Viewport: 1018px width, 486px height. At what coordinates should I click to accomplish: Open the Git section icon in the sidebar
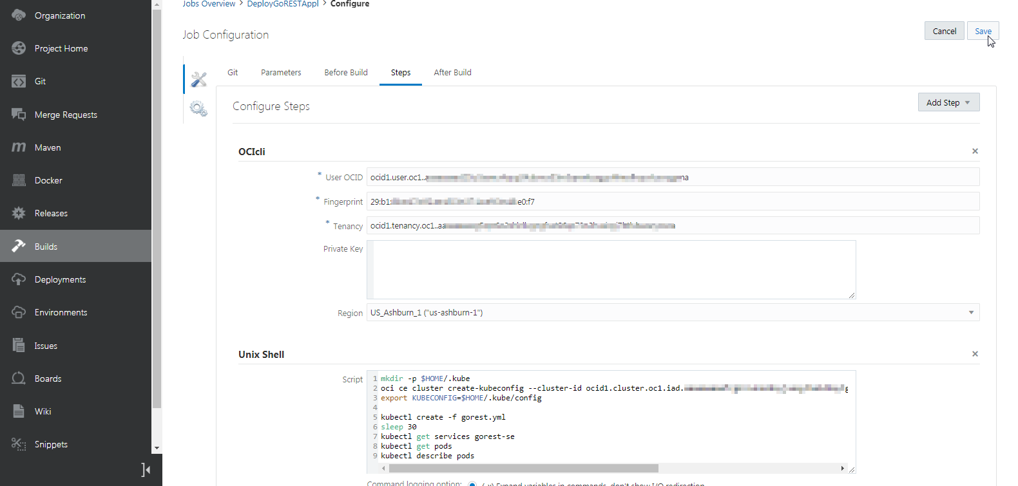click(19, 81)
